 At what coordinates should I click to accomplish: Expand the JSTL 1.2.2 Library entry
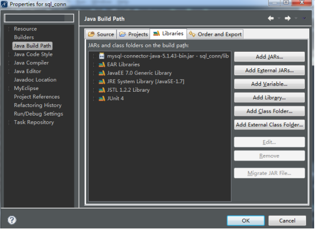(x=94, y=90)
